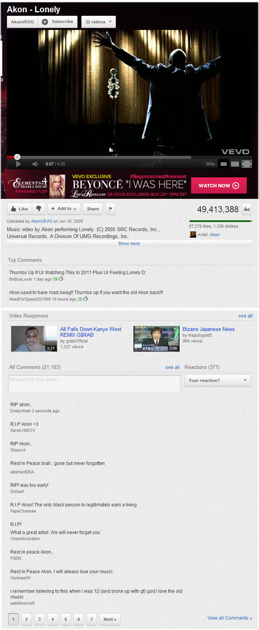The image size is (259, 630).
Task: Dislike the video with thumbs down
Action: 38,209
